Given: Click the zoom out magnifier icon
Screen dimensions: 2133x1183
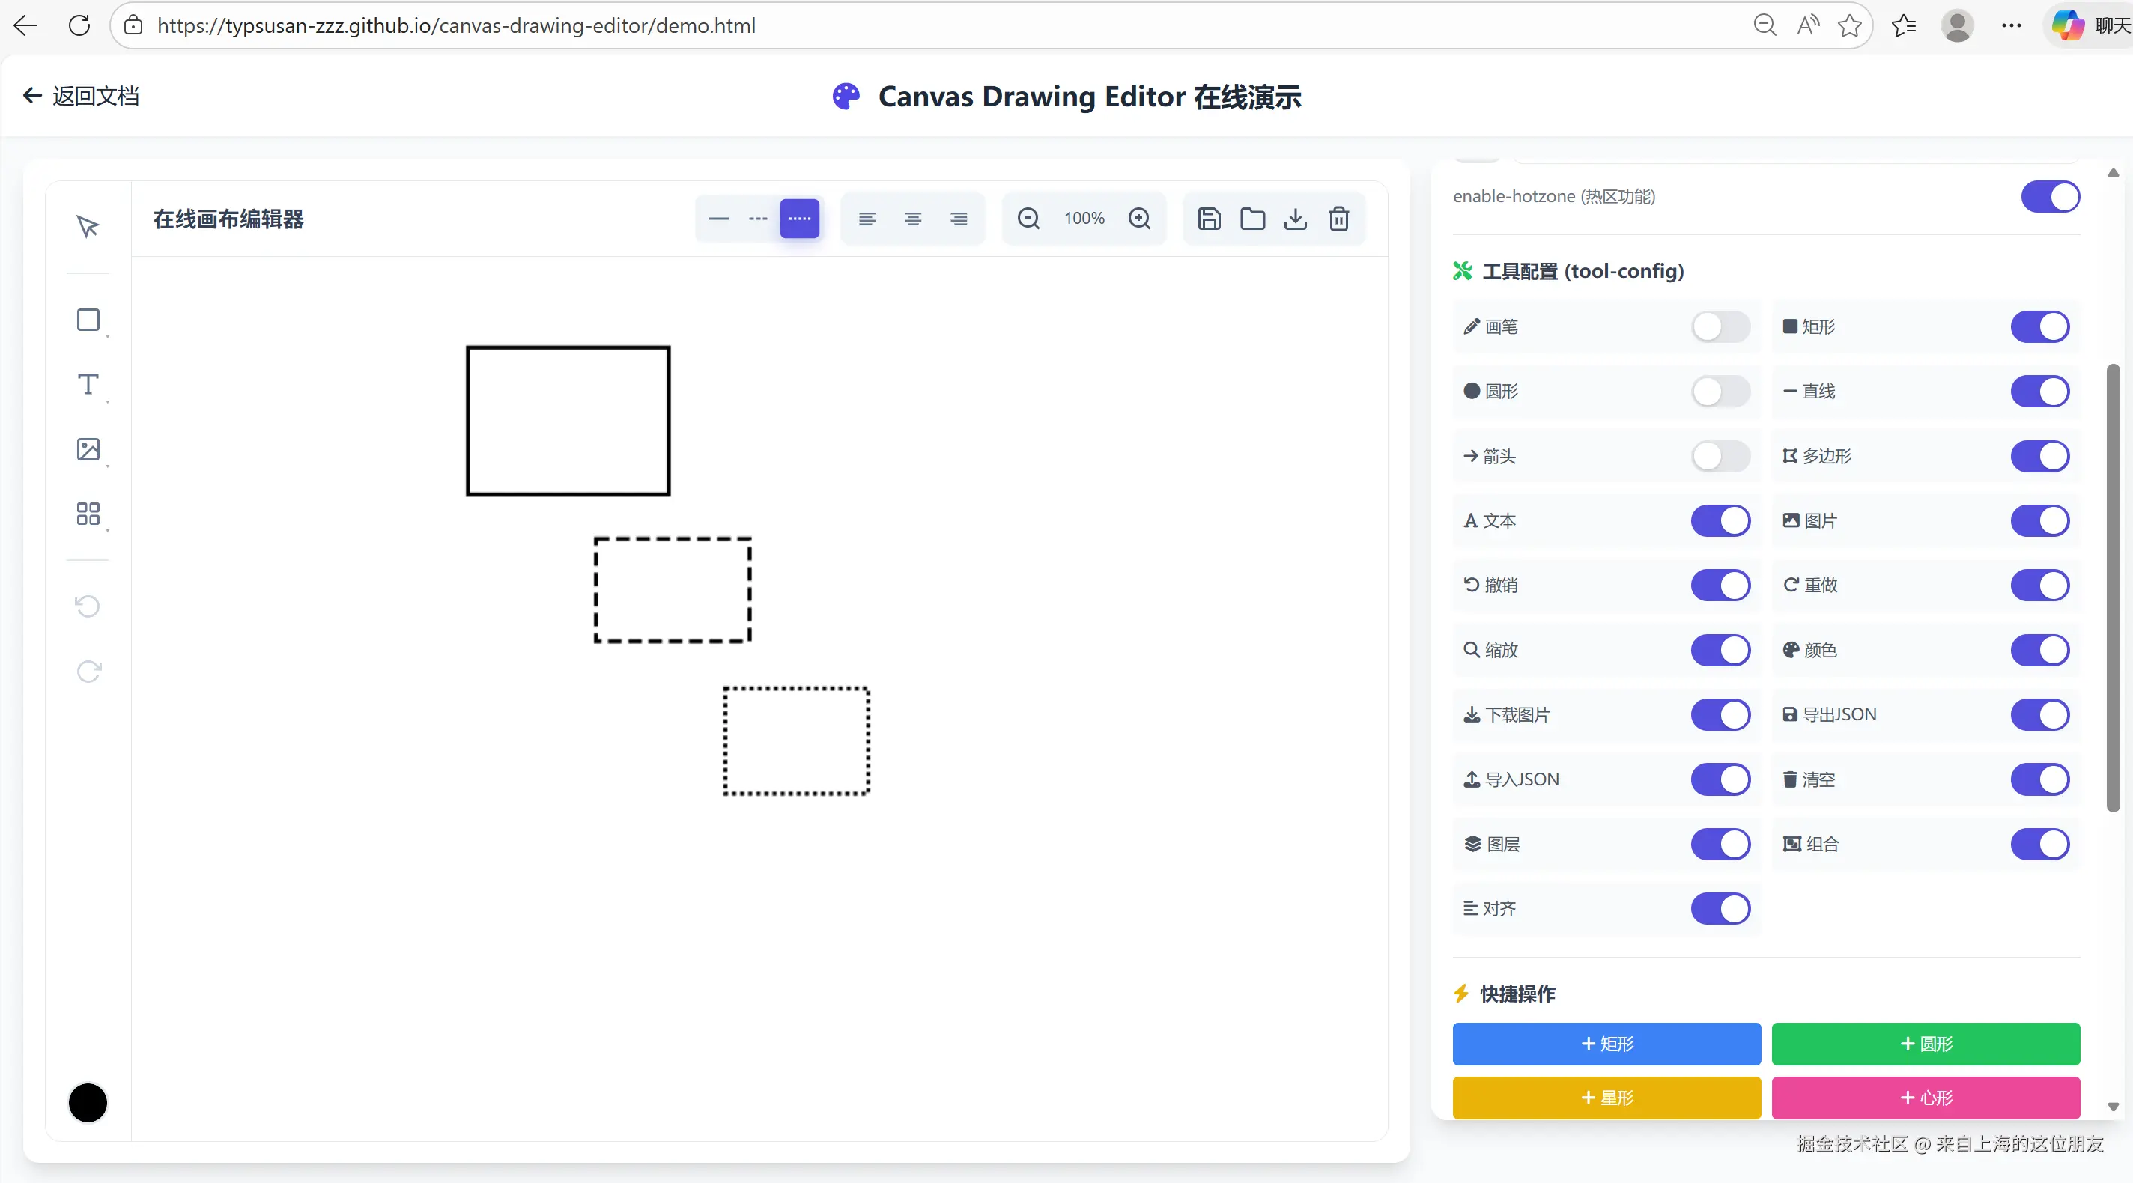Looking at the screenshot, I should click(x=1028, y=219).
